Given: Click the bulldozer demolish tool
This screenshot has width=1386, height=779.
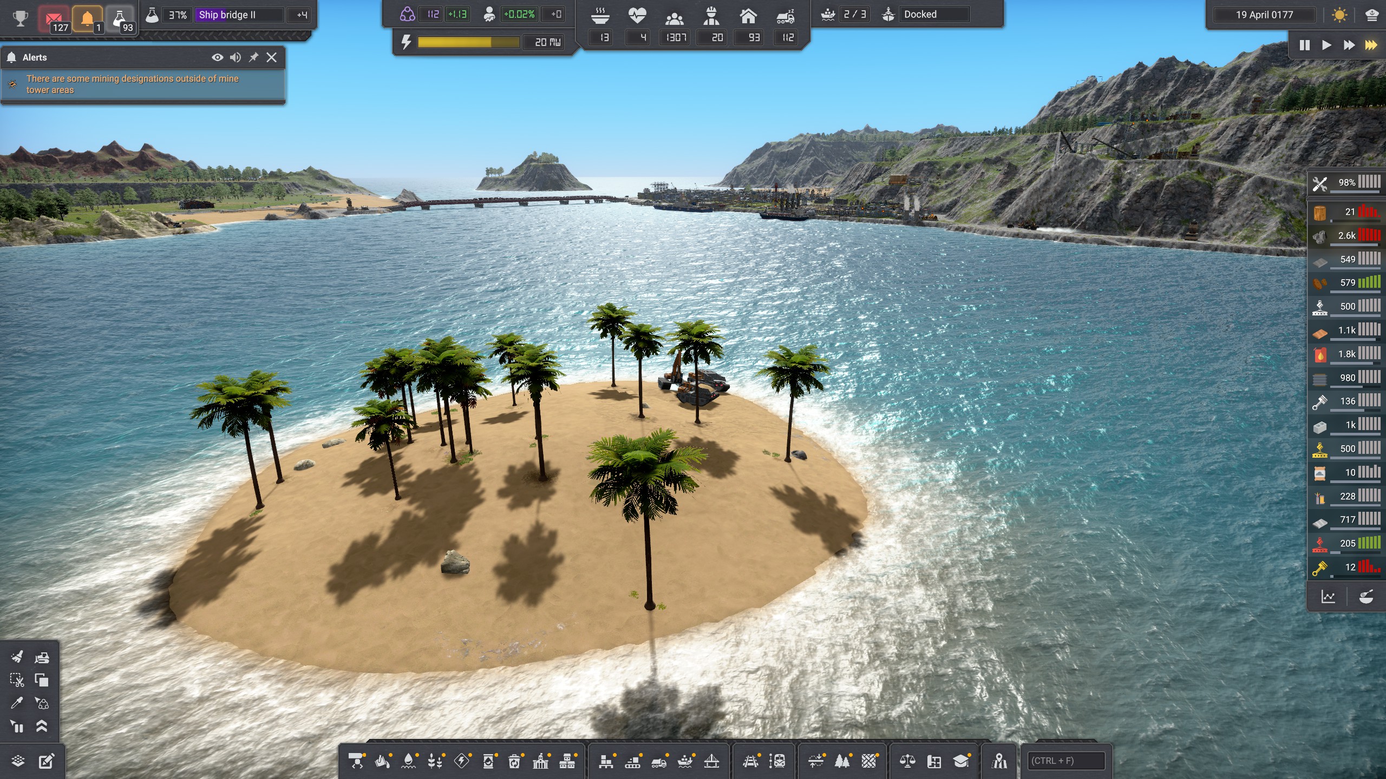Looking at the screenshot, I should point(42,657).
